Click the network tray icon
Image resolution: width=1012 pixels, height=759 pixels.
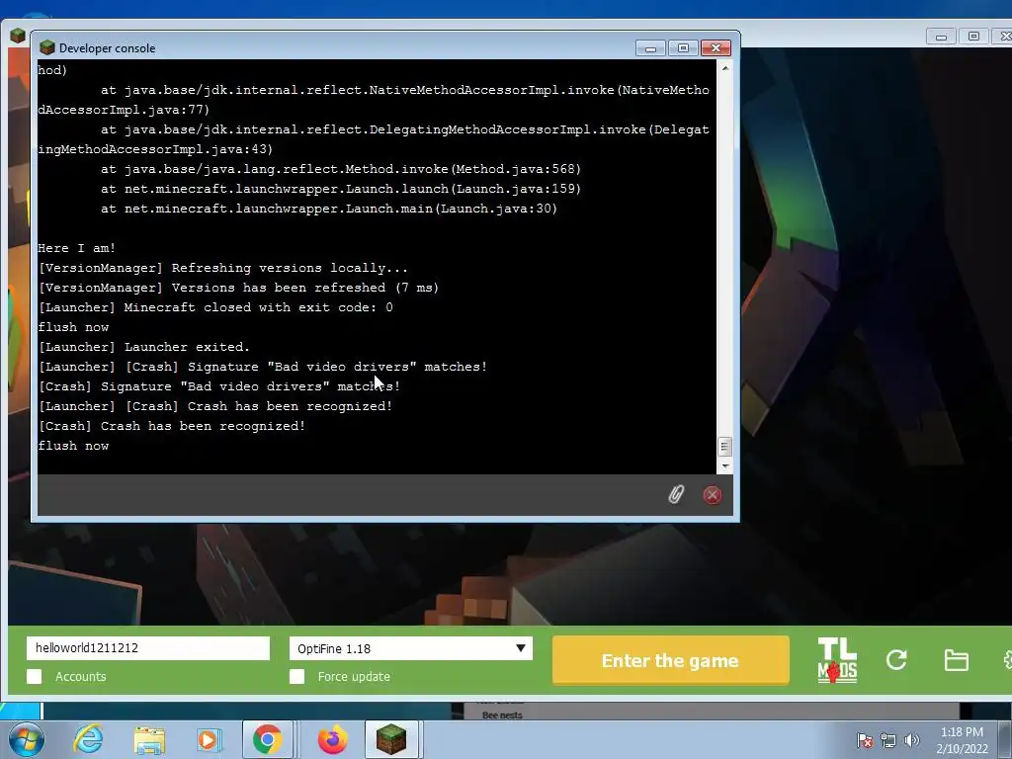888,740
